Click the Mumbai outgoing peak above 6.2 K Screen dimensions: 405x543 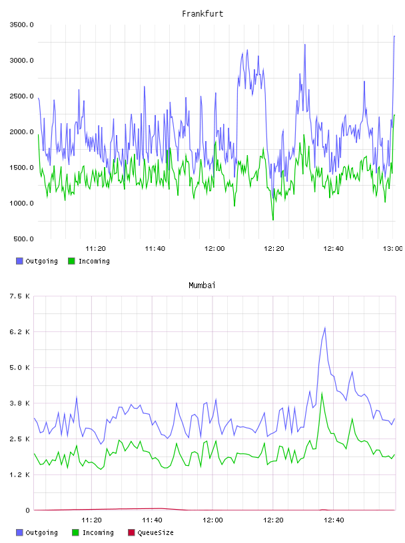pos(325,328)
